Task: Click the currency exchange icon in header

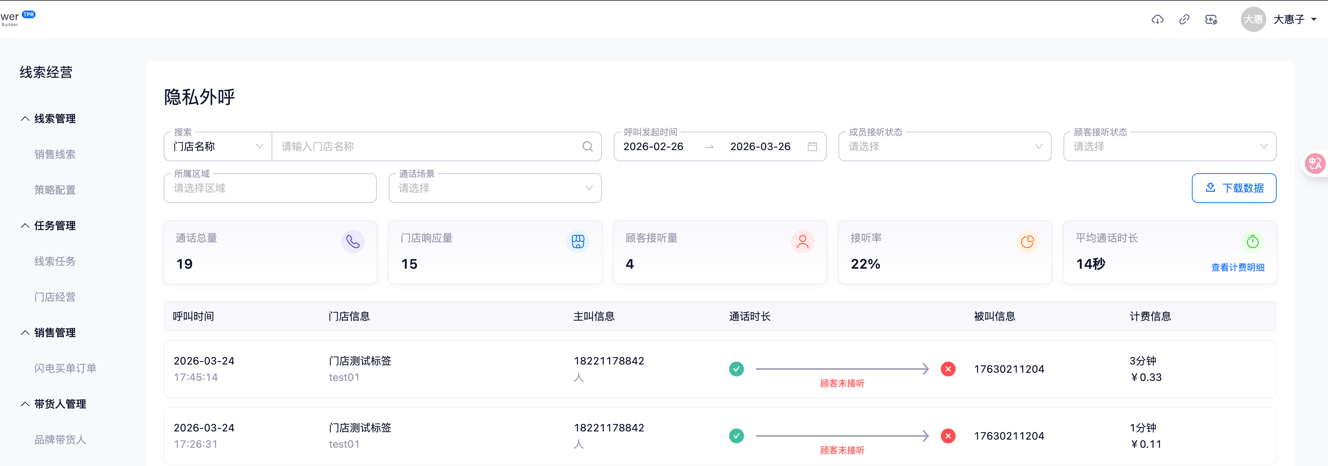Action: click(x=1211, y=20)
